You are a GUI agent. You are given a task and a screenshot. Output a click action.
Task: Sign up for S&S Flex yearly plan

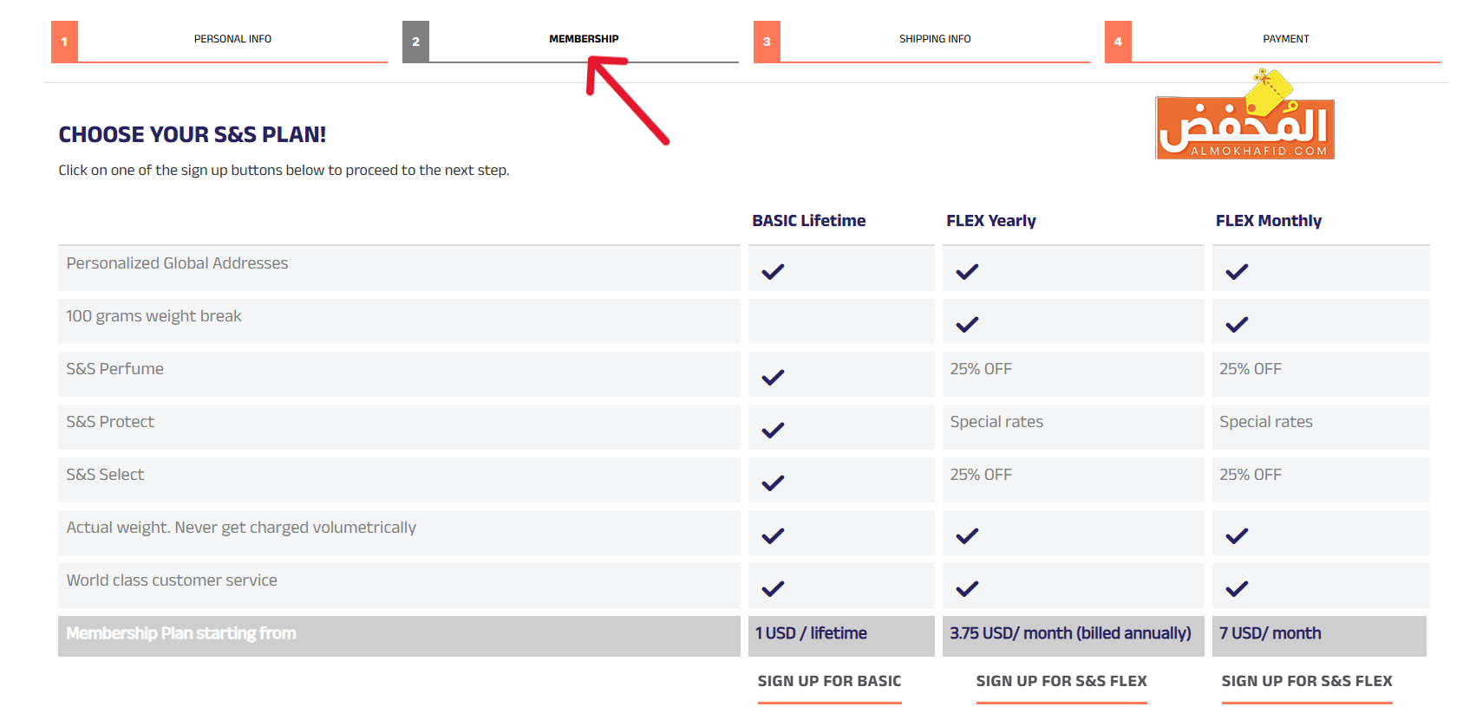[1061, 682]
